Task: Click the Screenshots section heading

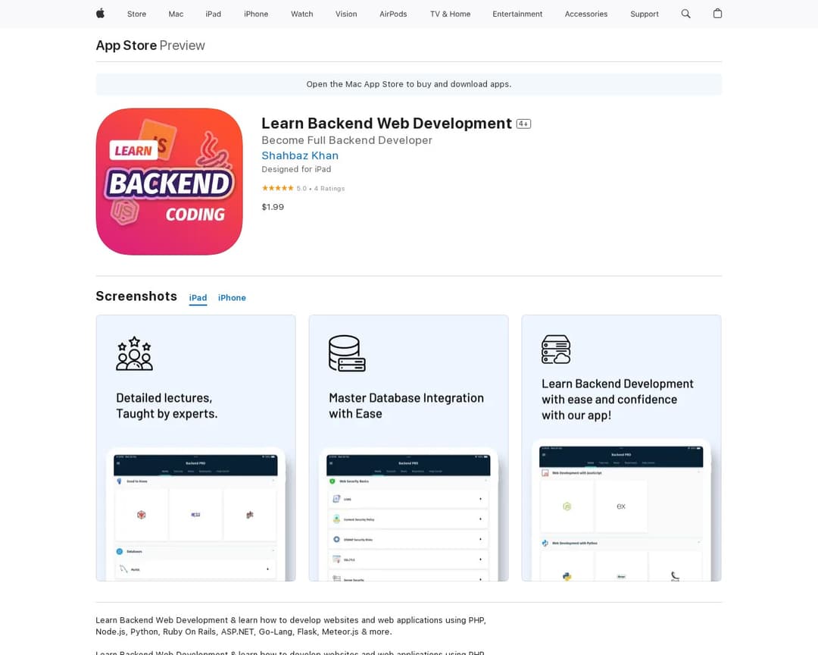Action: [136, 296]
